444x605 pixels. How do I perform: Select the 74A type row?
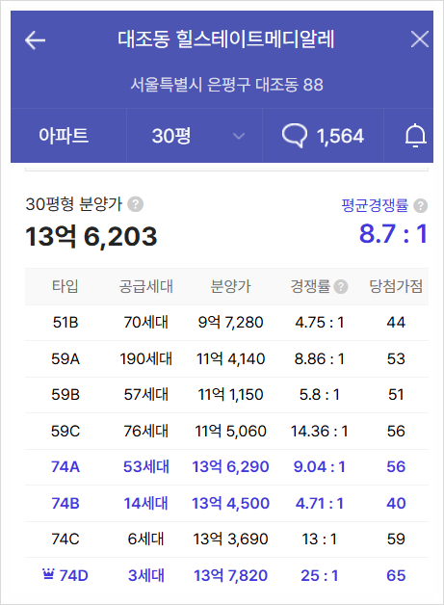tap(227, 467)
